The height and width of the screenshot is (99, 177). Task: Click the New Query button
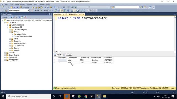pos(25,7)
